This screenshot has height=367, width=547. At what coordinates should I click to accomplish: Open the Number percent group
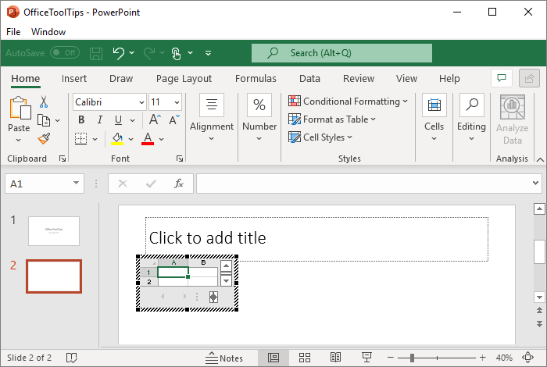pos(259,117)
